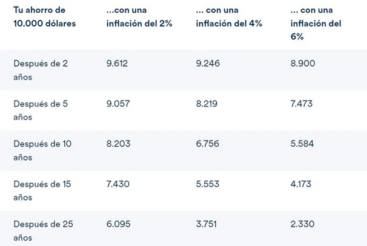Select the value 5.584

(x=302, y=144)
